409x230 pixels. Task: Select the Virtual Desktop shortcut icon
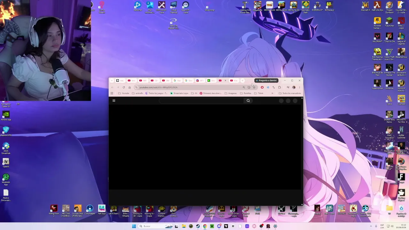click(174, 8)
